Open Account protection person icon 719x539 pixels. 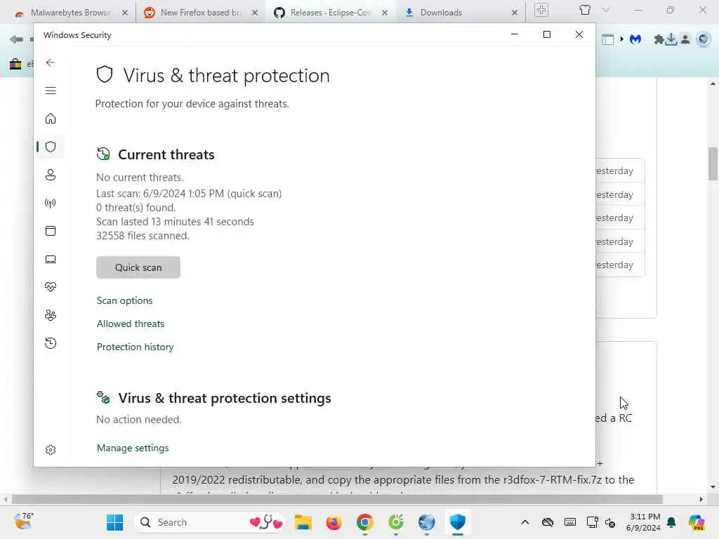tap(51, 175)
